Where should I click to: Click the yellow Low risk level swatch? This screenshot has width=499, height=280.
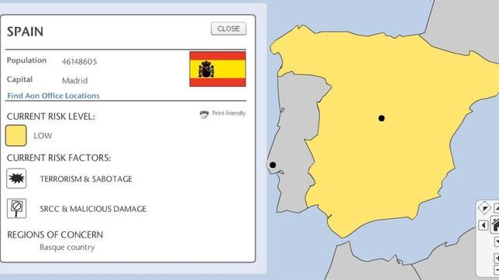pyautogui.click(x=16, y=135)
